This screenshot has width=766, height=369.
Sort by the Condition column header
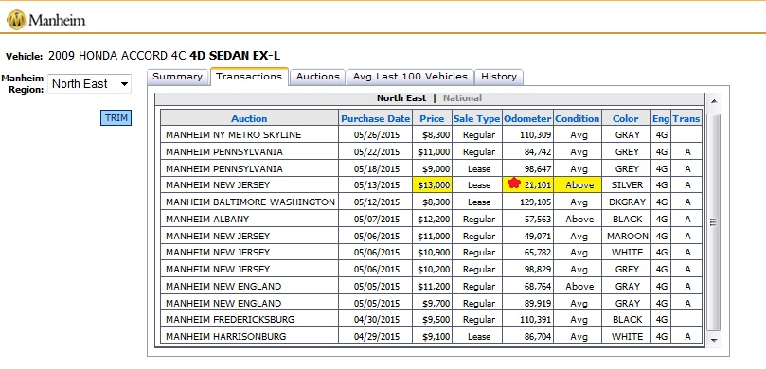coord(578,118)
